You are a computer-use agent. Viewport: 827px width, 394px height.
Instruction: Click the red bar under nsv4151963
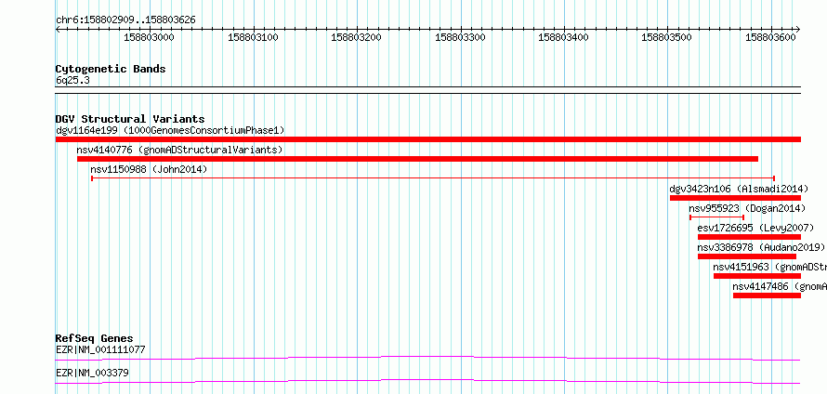(x=757, y=276)
